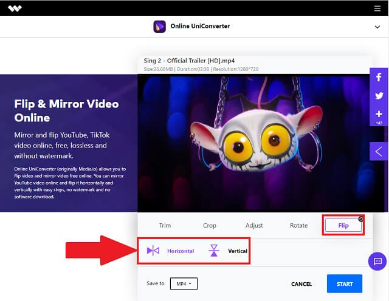Screen dimensions: 389x301
Task: Click the vertical flip icon
Action: [x=214, y=251]
